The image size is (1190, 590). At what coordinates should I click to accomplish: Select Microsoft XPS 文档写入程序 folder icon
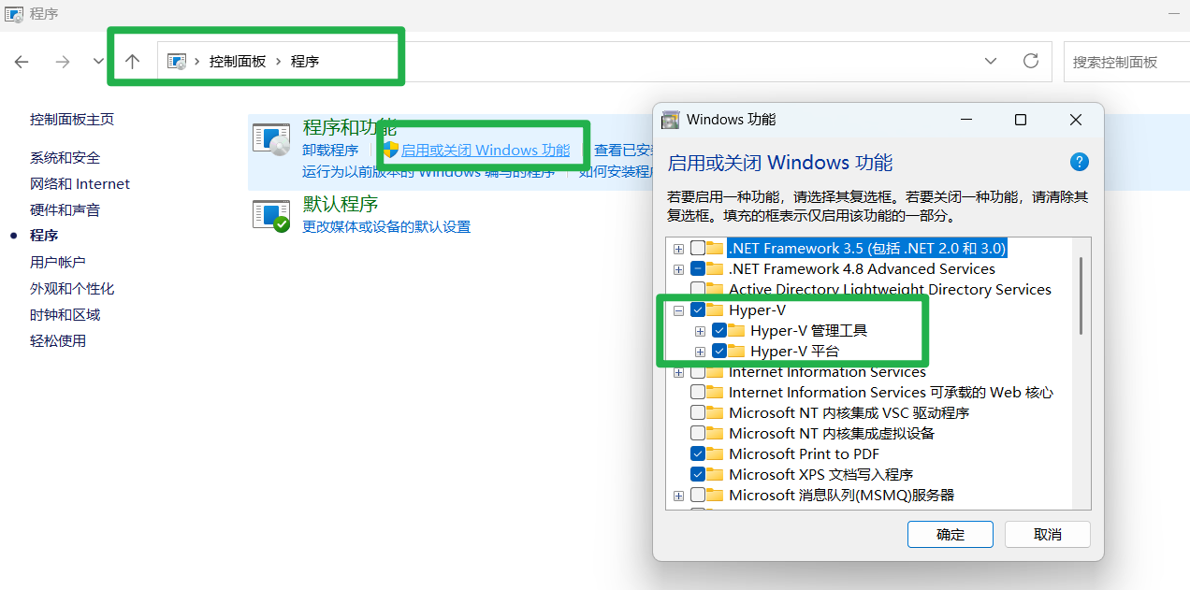point(716,475)
